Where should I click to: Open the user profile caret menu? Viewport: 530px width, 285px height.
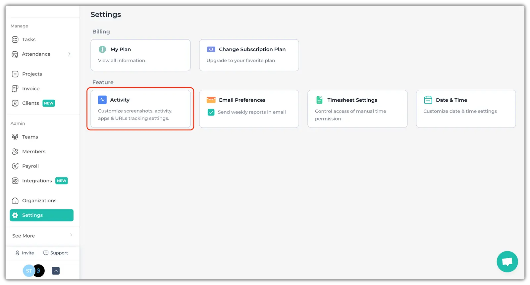pos(56,271)
